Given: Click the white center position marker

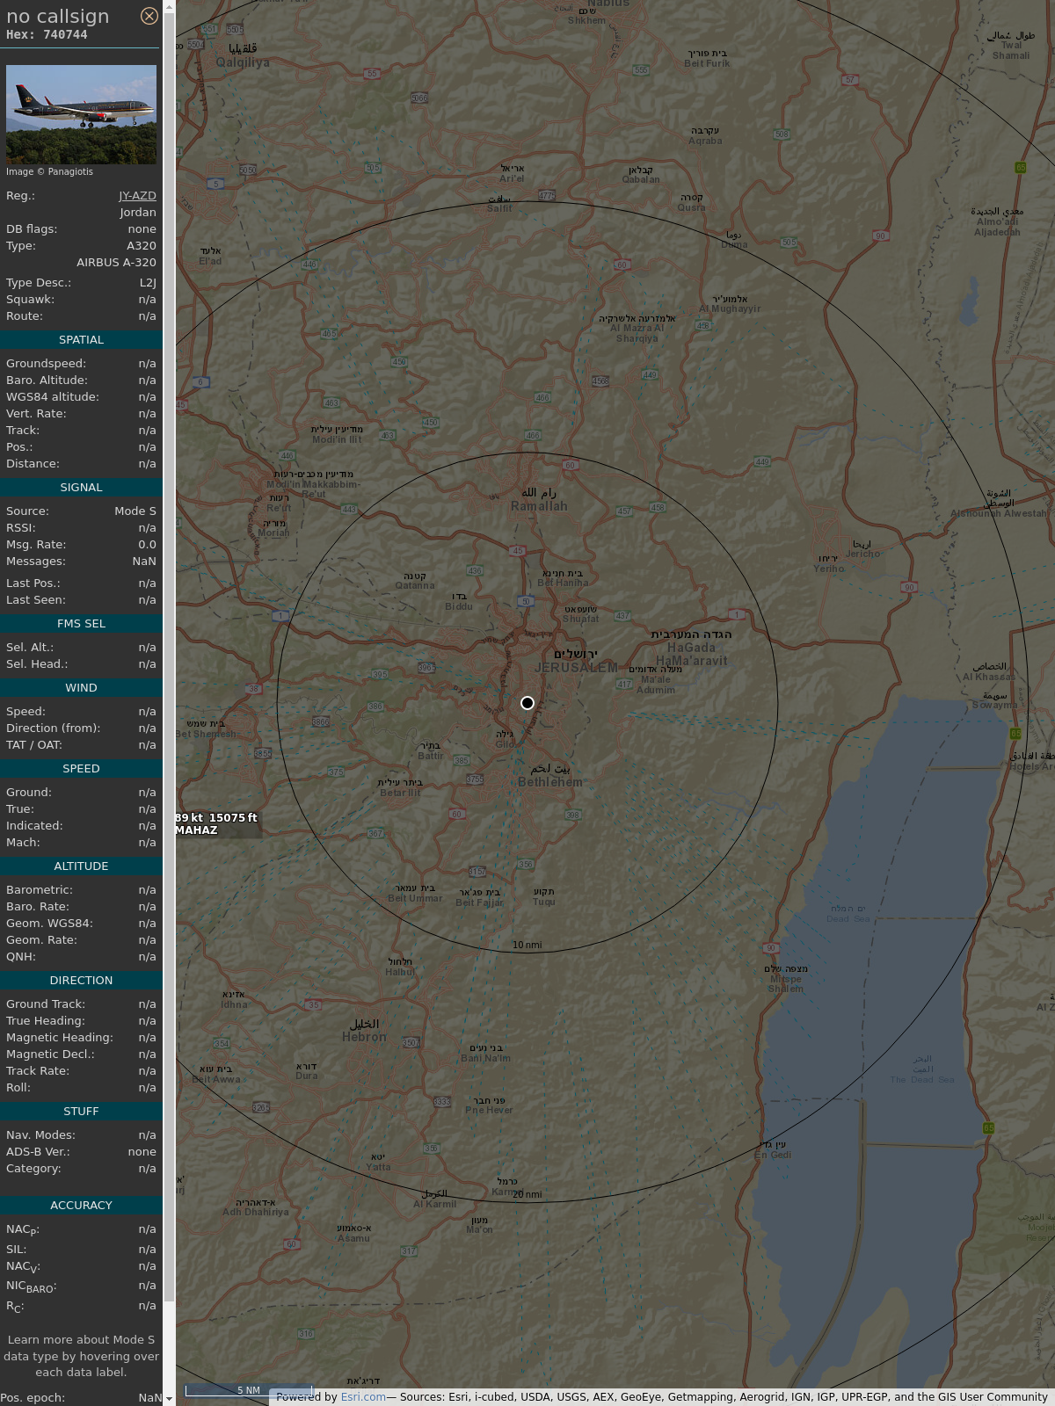Looking at the screenshot, I should click(527, 703).
